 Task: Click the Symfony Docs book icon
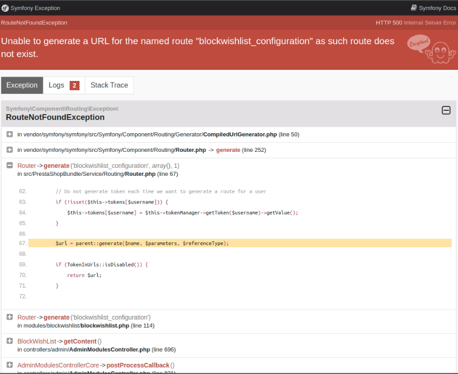coord(414,8)
